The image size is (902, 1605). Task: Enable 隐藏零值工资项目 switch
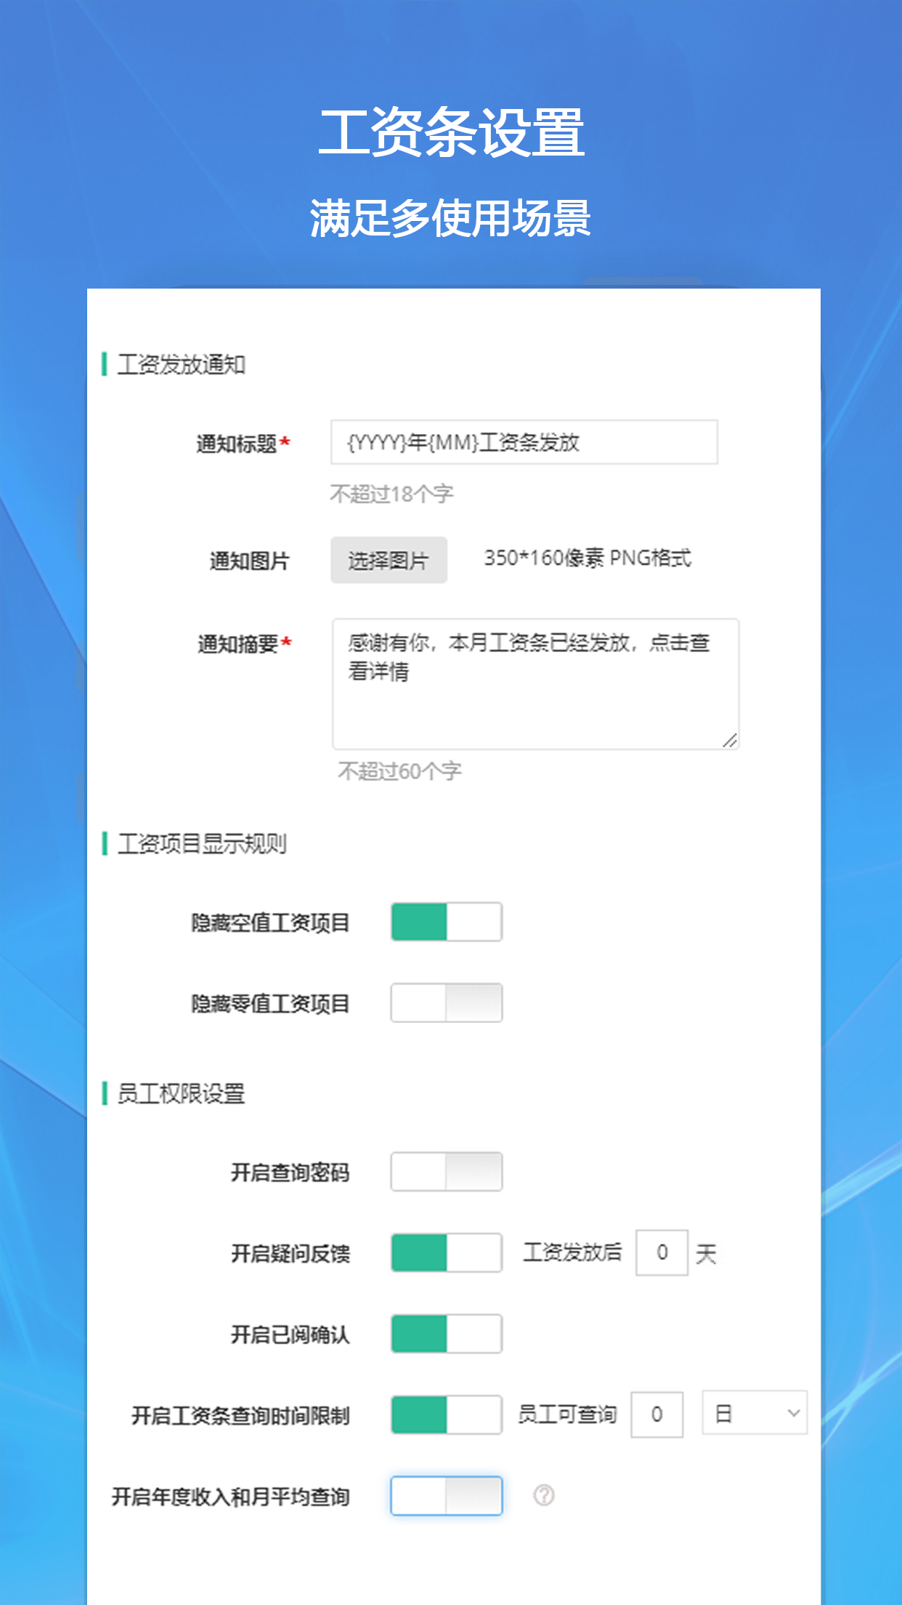click(x=446, y=1002)
